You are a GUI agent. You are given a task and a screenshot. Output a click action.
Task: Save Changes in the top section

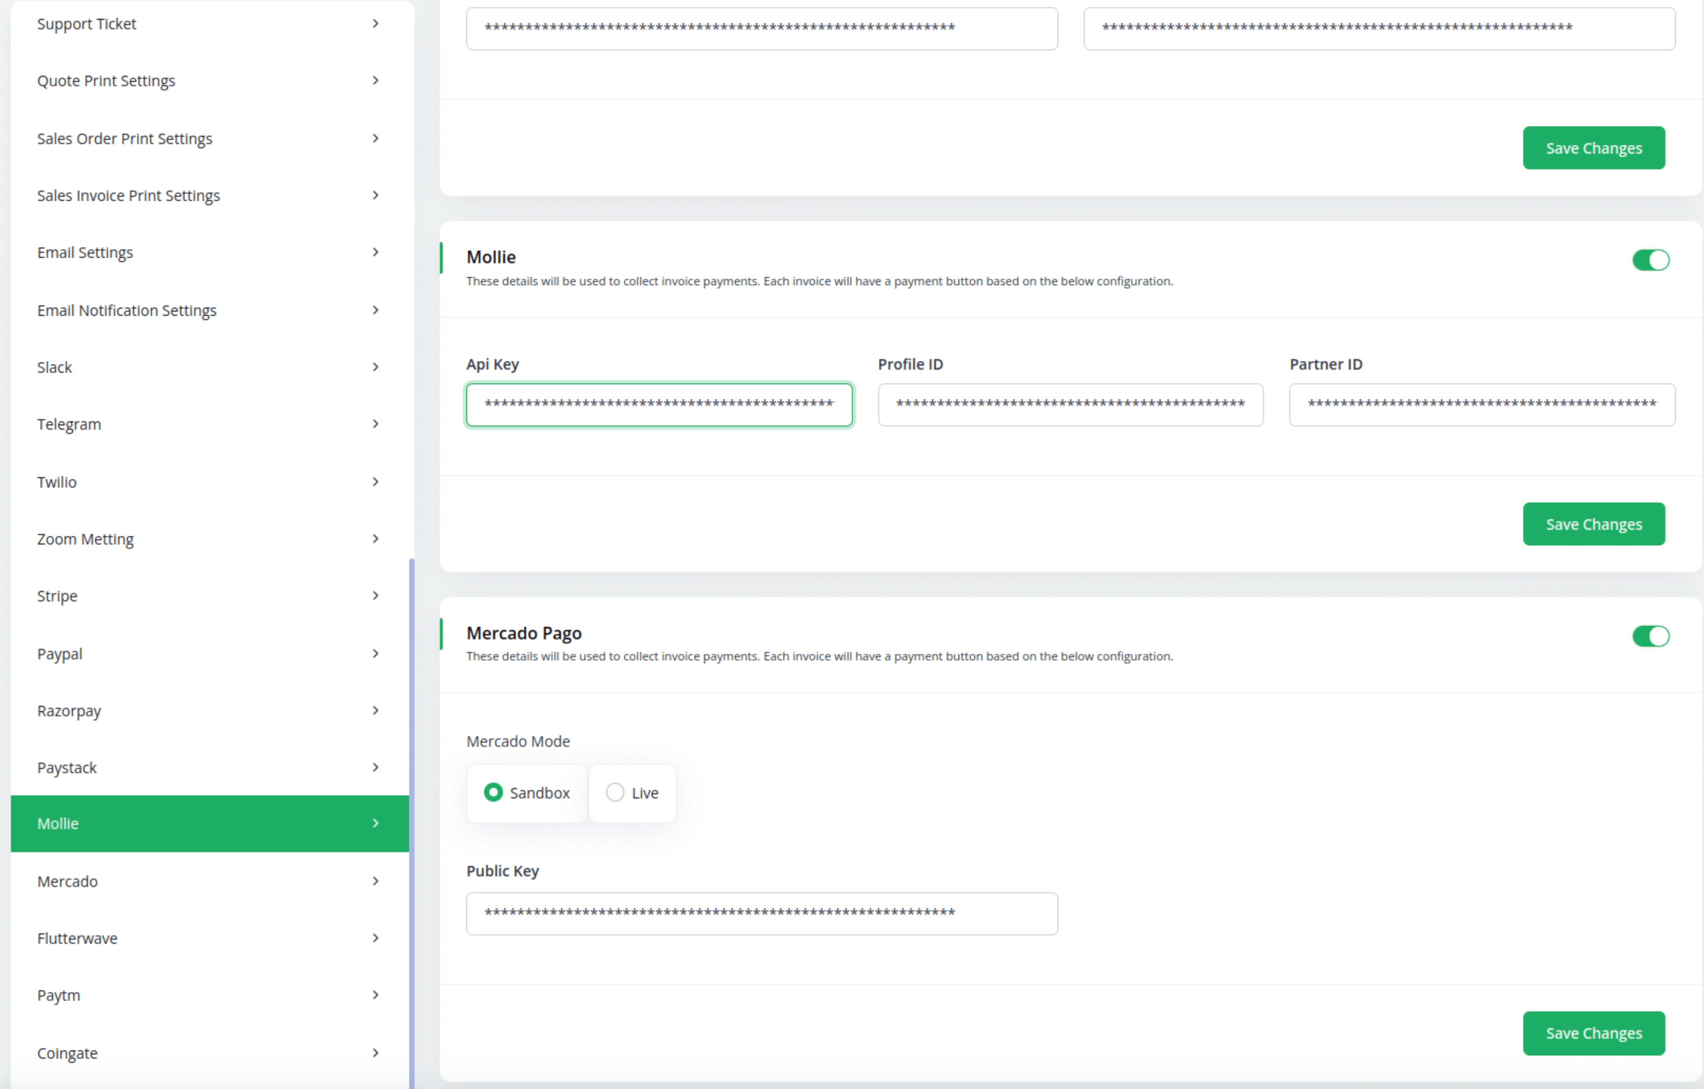[x=1594, y=148]
